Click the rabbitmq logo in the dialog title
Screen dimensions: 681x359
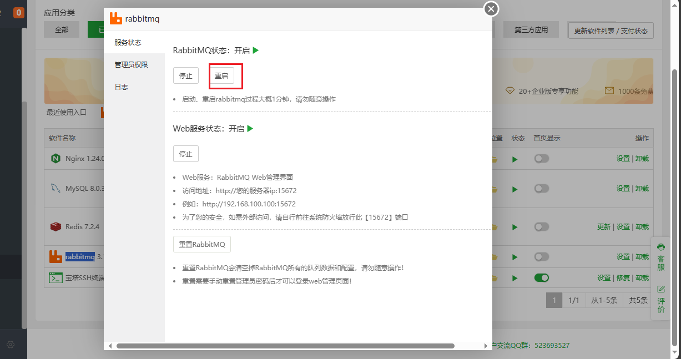115,19
